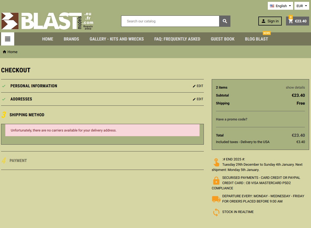Open the English language dropdown

pos(280,6)
